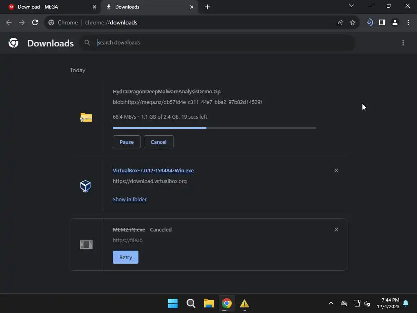The width and height of the screenshot is (417, 313).
Task: Remove MEMZ entry from list
Action: [x=336, y=229]
